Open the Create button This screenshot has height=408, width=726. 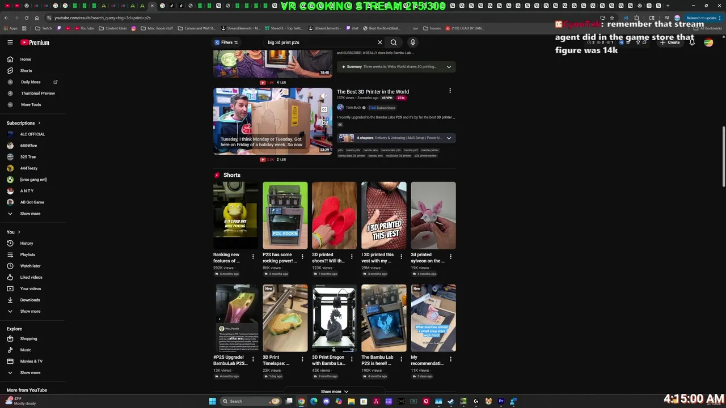click(x=670, y=42)
